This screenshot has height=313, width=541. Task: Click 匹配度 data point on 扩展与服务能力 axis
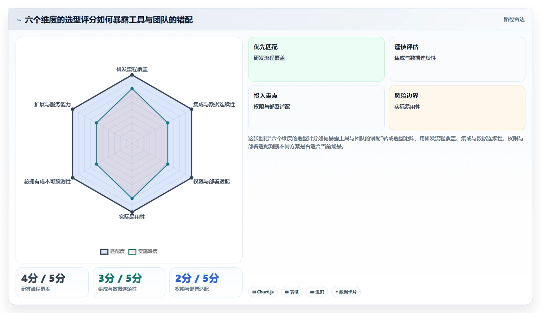[73, 109]
